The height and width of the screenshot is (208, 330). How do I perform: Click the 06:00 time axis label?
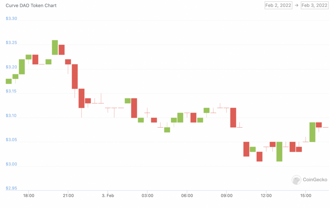tap(187, 196)
